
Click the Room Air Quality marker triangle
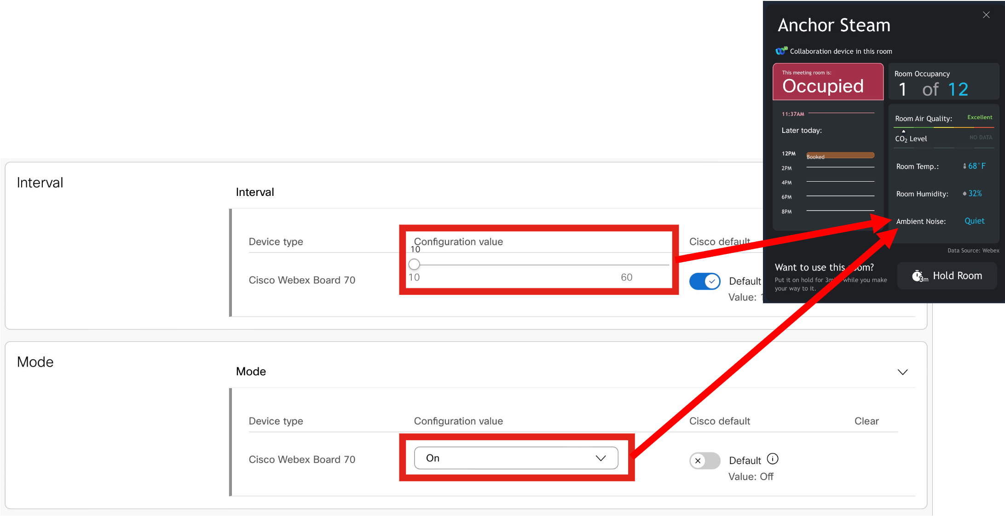pyautogui.click(x=903, y=131)
